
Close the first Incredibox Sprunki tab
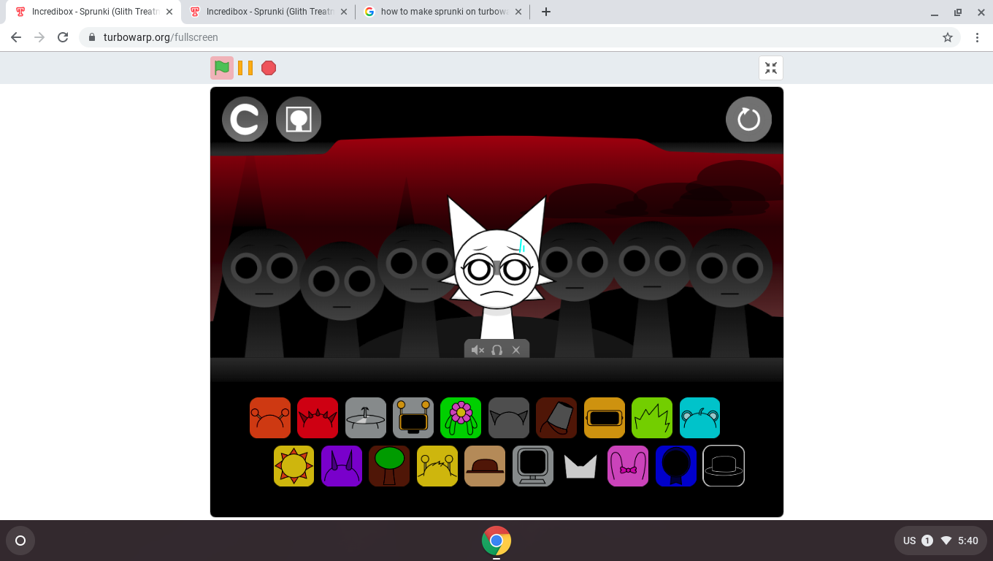[x=169, y=12]
